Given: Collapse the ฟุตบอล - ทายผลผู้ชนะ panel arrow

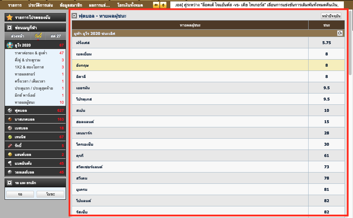Looking at the screenshot, I should pos(74,16).
